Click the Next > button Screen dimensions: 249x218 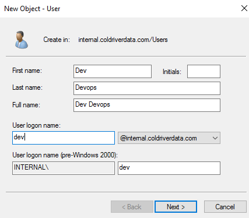176,206
